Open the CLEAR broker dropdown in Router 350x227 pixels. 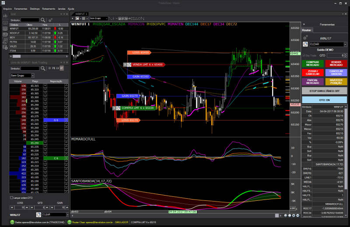(345, 44)
